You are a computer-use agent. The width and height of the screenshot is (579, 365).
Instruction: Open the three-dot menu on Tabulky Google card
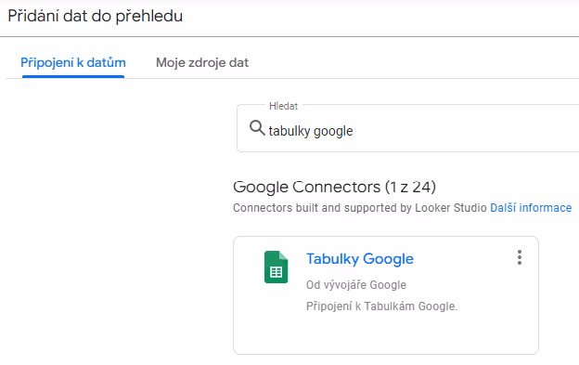tap(520, 257)
